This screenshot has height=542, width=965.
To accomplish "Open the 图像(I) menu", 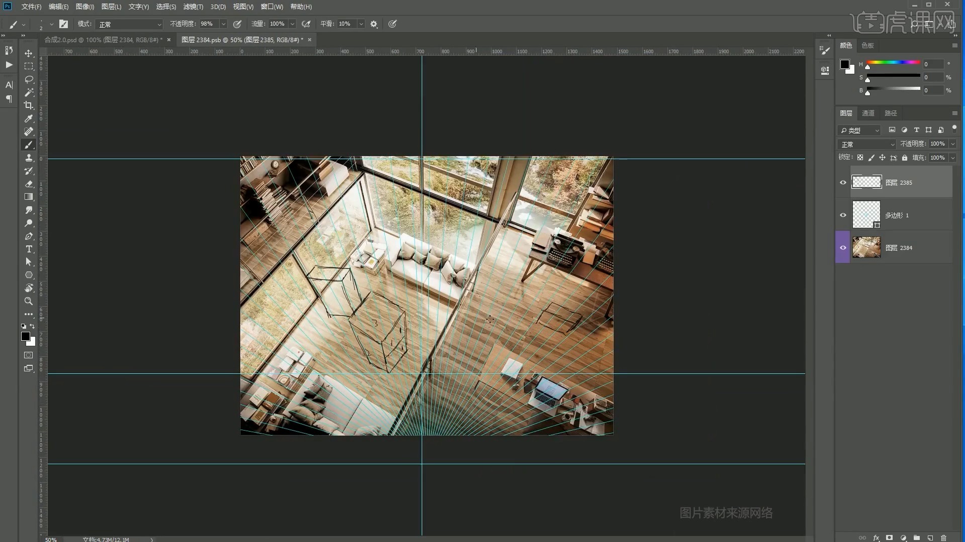I will [85, 7].
